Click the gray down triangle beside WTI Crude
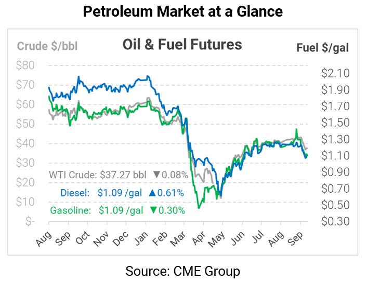This screenshot has height=281, width=366. tap(157, 175)
